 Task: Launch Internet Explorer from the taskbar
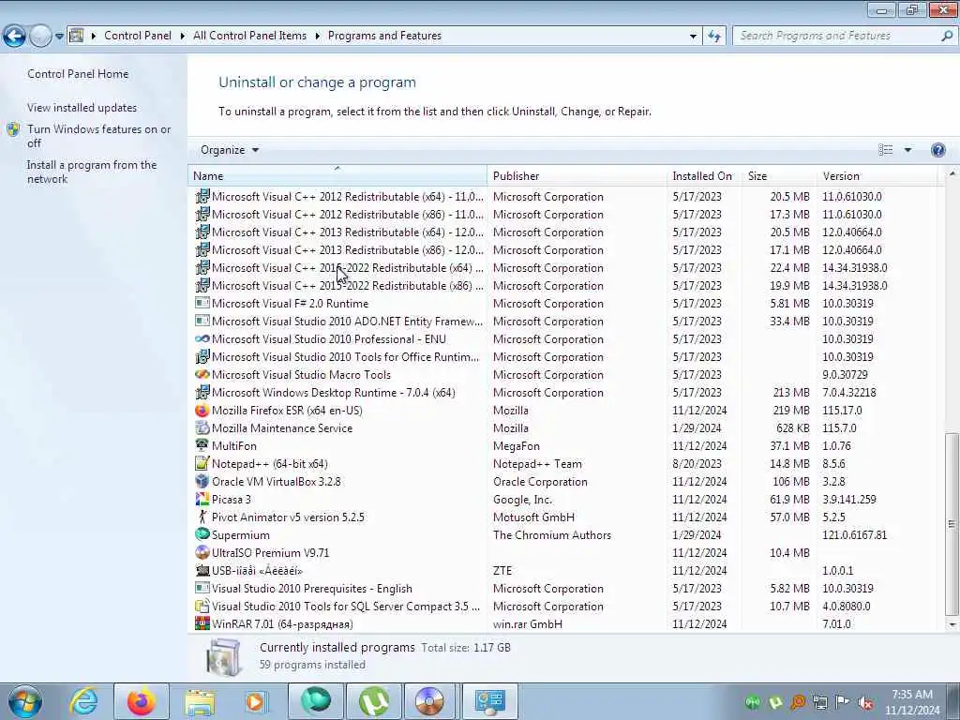pyautogui.click(x=83, y=701)
